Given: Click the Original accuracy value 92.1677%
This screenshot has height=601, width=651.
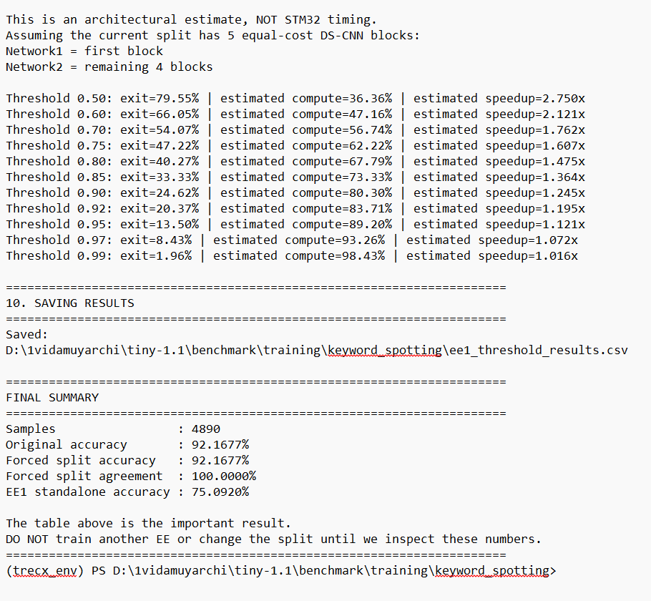Looking at the screenshot, I should coord(220,445).
